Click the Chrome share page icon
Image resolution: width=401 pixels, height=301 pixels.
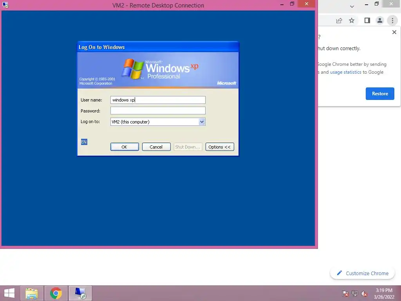coord(339,20)
